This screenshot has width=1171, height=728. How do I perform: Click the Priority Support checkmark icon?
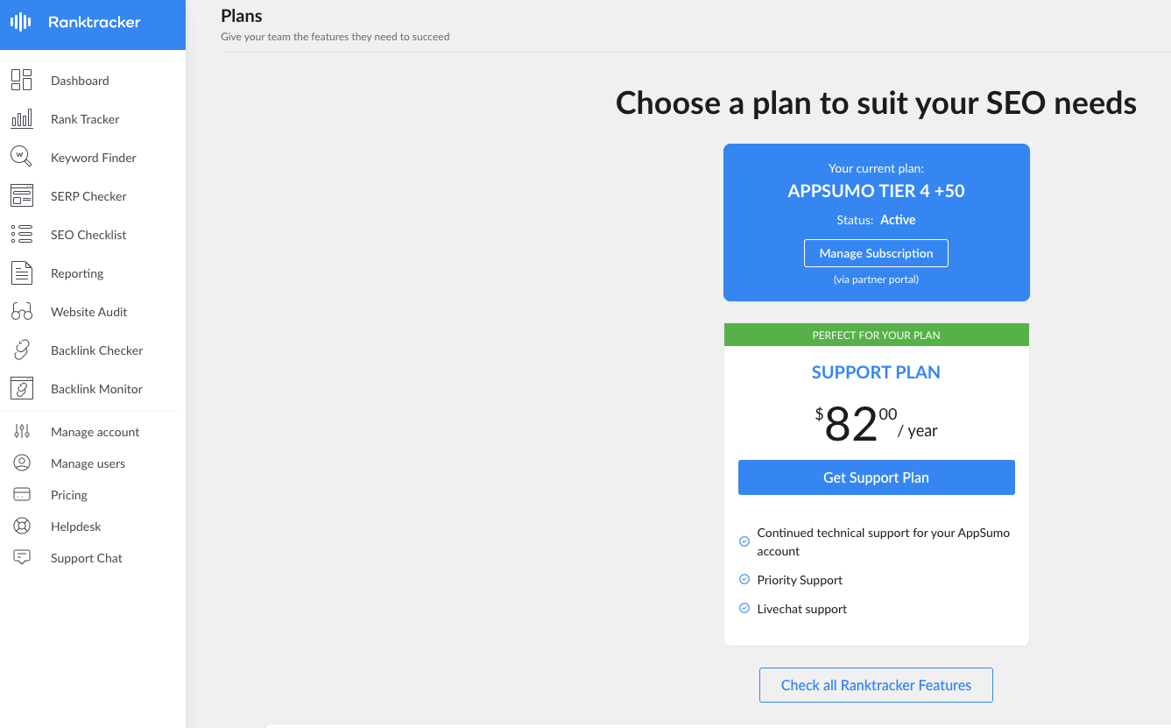coord(744,579)
